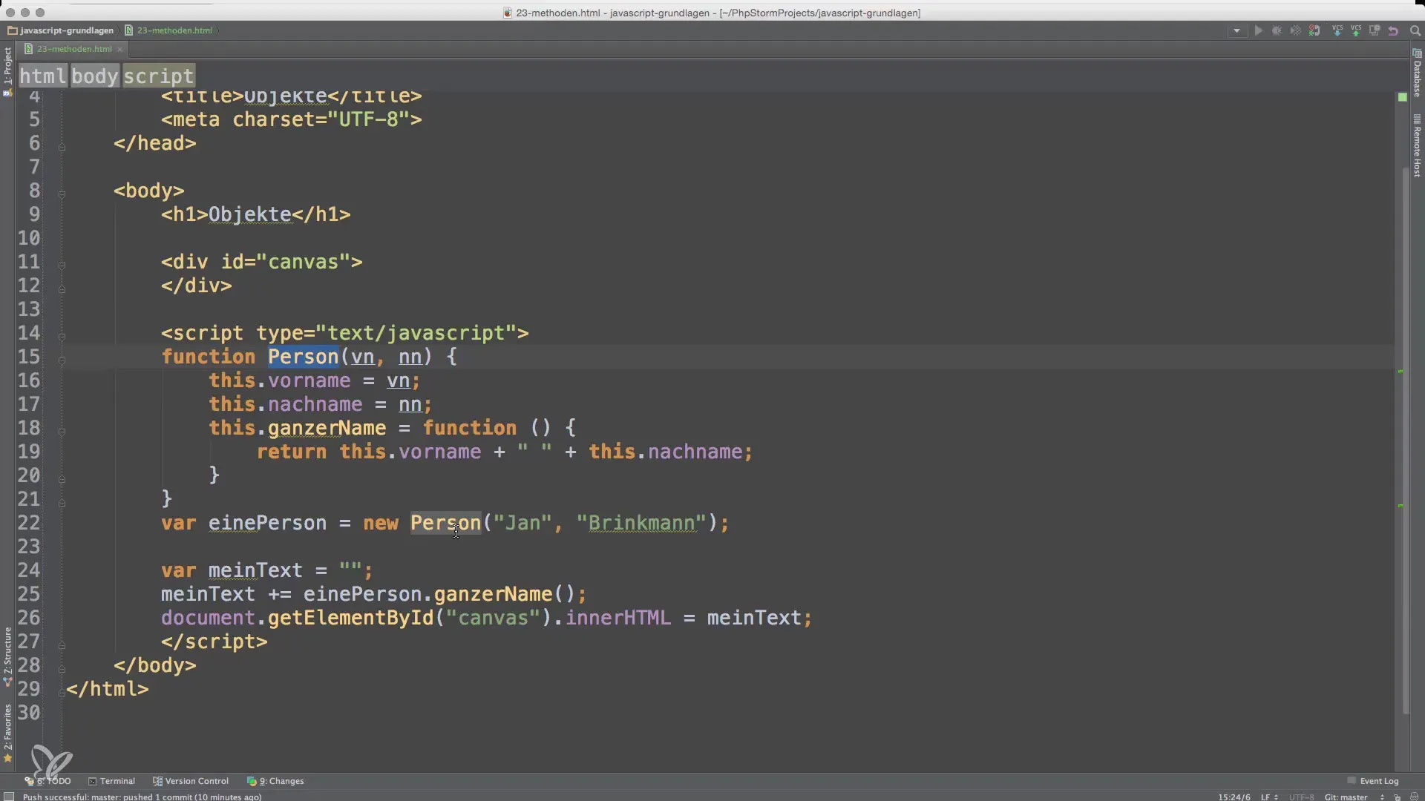This screenshot has height=801, width=1425.
Task: Open the LF line separator dropdown
Action: [x=1268, y=797]
